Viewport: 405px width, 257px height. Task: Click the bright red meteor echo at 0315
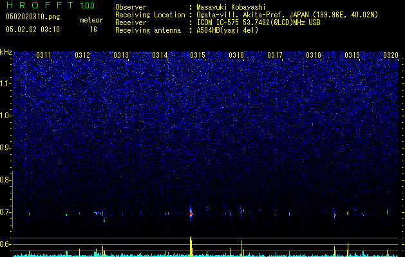(x=191, y=213)
